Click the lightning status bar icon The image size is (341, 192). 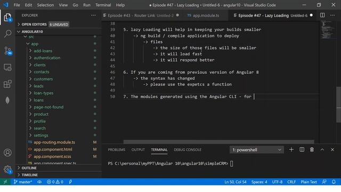pos(70,182)
